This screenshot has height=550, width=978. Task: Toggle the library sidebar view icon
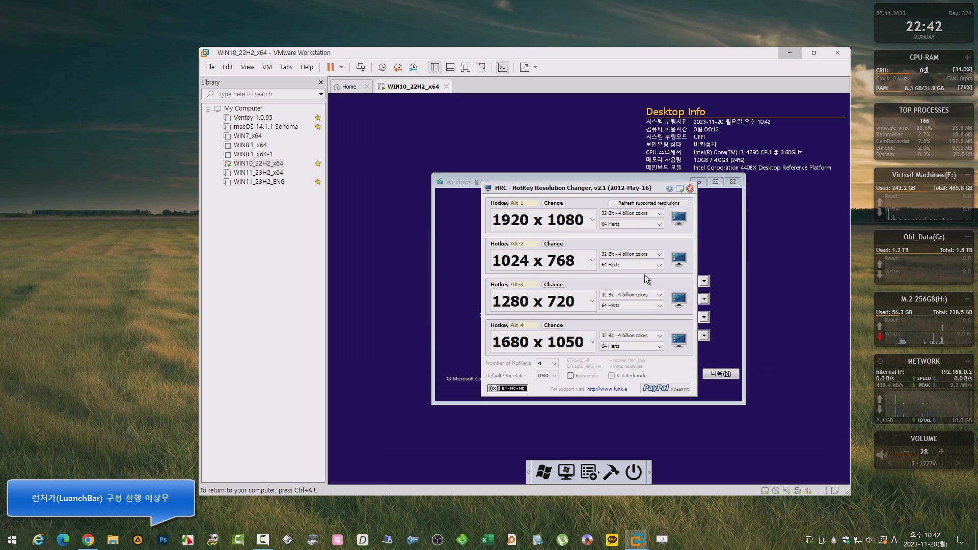[x=434, y=67]
